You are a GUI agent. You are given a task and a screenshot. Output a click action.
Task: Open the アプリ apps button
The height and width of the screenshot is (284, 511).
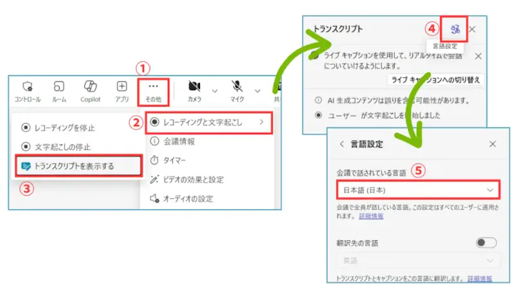coord(121,91)
